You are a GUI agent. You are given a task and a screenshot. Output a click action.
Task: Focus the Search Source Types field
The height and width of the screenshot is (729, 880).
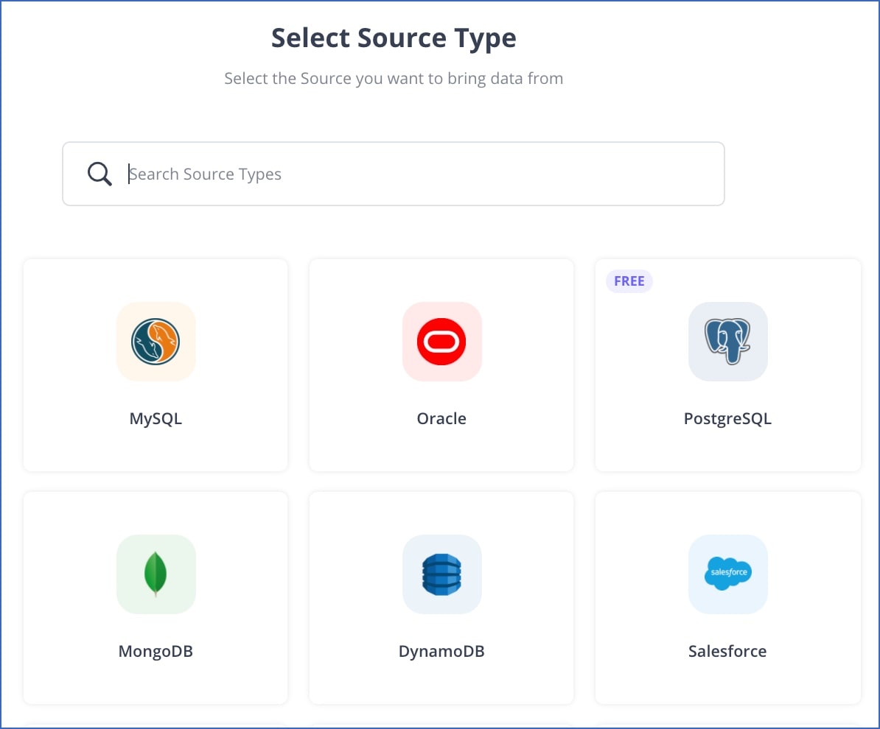(394, 174)
